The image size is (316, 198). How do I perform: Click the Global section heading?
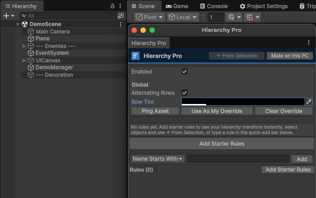(x=140, y=85)
